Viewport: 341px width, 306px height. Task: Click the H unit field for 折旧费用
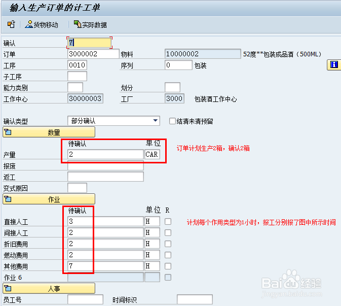point(152,244)
